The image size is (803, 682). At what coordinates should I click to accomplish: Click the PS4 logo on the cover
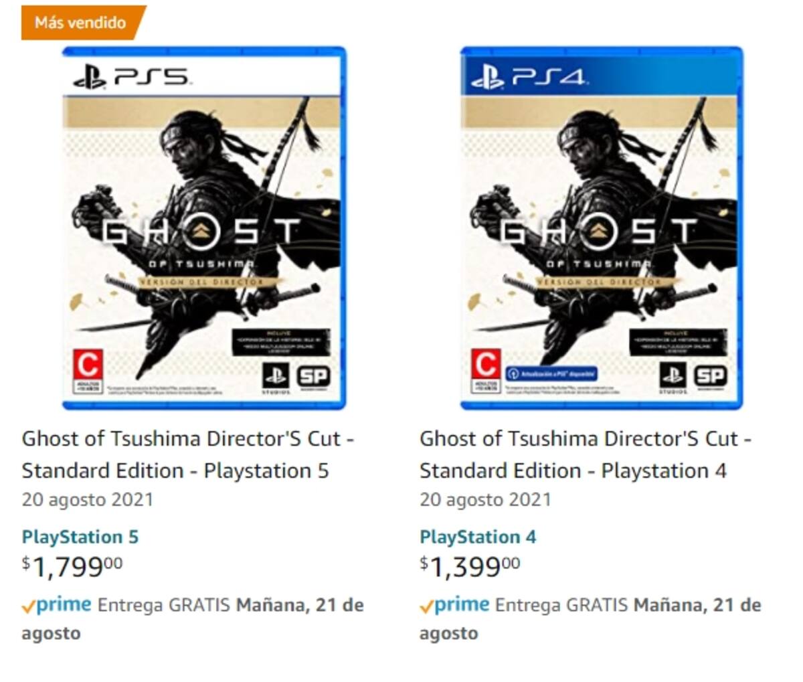(529, 77)
